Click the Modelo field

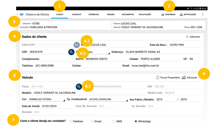89,93
